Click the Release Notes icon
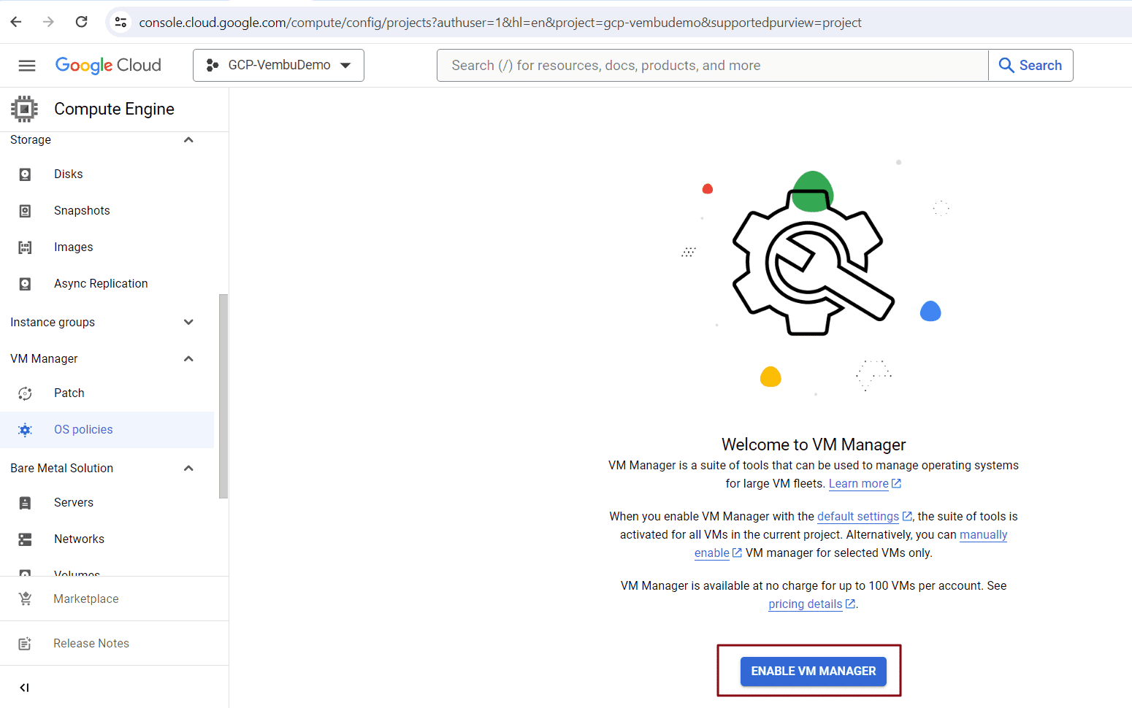The height and width of the screenshot is (708, 1132). [25, 644]
